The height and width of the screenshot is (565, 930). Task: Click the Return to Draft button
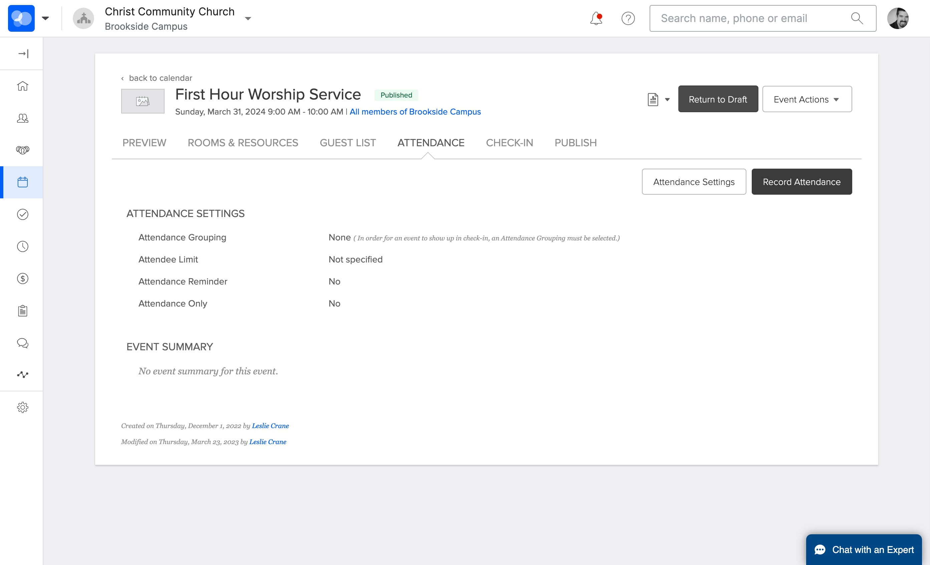click(x=718, y=99)
